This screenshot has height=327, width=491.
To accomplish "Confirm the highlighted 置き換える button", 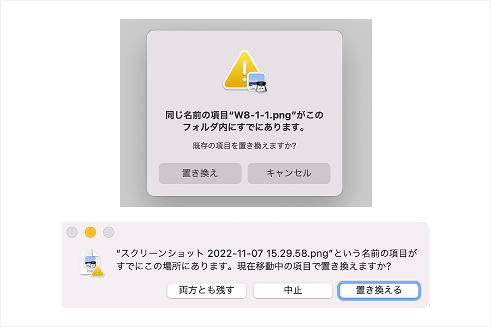I will pos(379,290).
